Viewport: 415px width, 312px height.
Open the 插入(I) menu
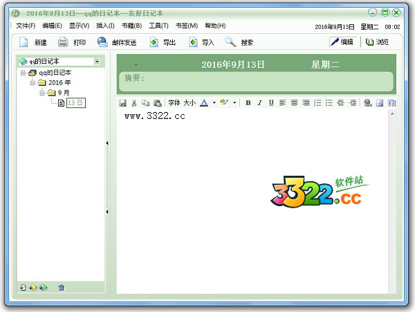[x=105, y=26]
